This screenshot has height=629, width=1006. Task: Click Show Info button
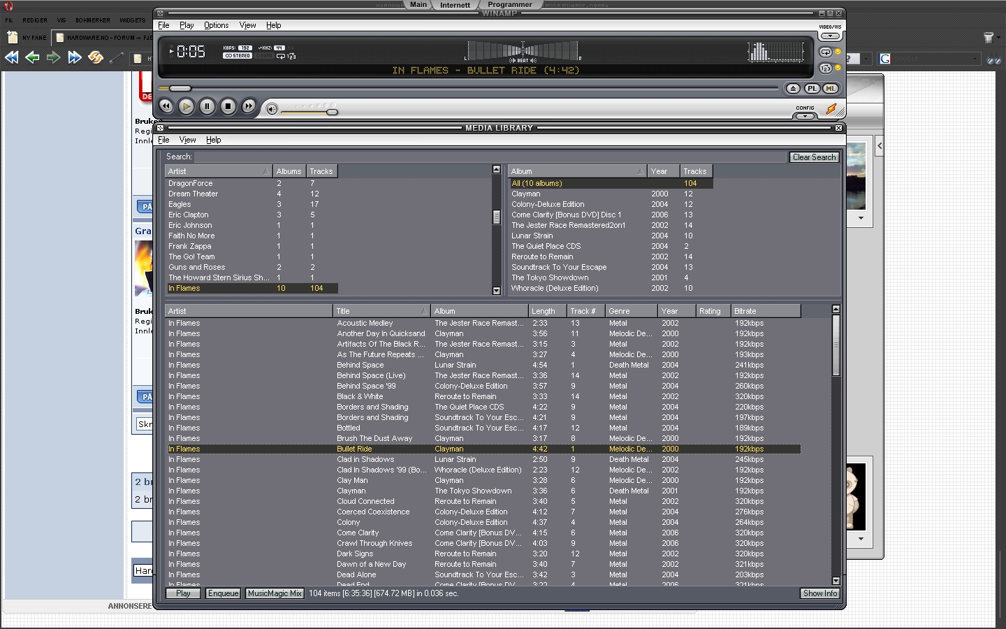coord(819,593)
